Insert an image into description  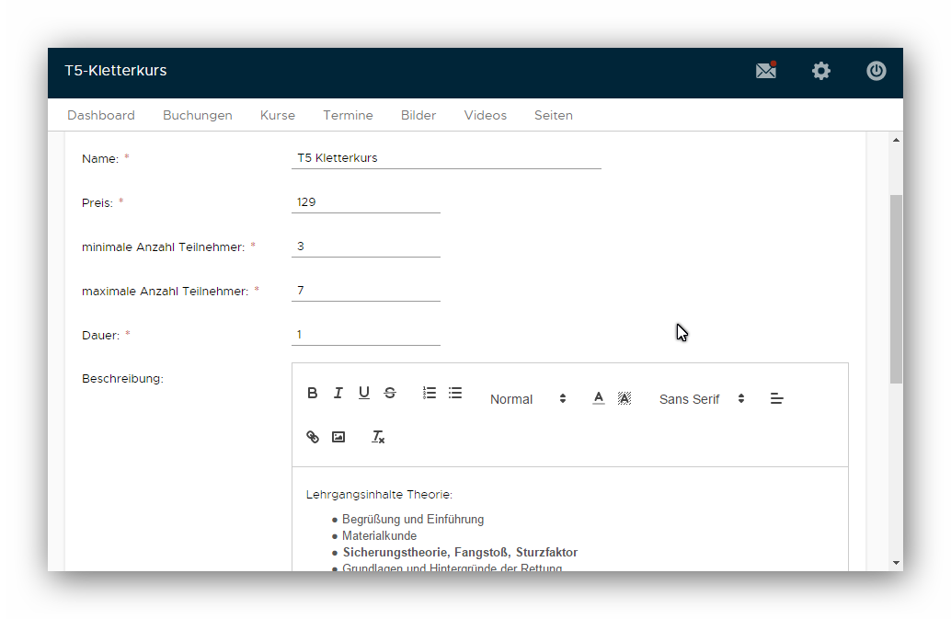[338, 437]
